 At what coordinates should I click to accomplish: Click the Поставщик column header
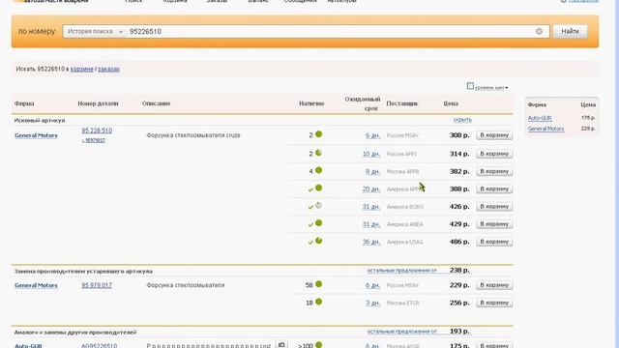[x=402, y=103]
